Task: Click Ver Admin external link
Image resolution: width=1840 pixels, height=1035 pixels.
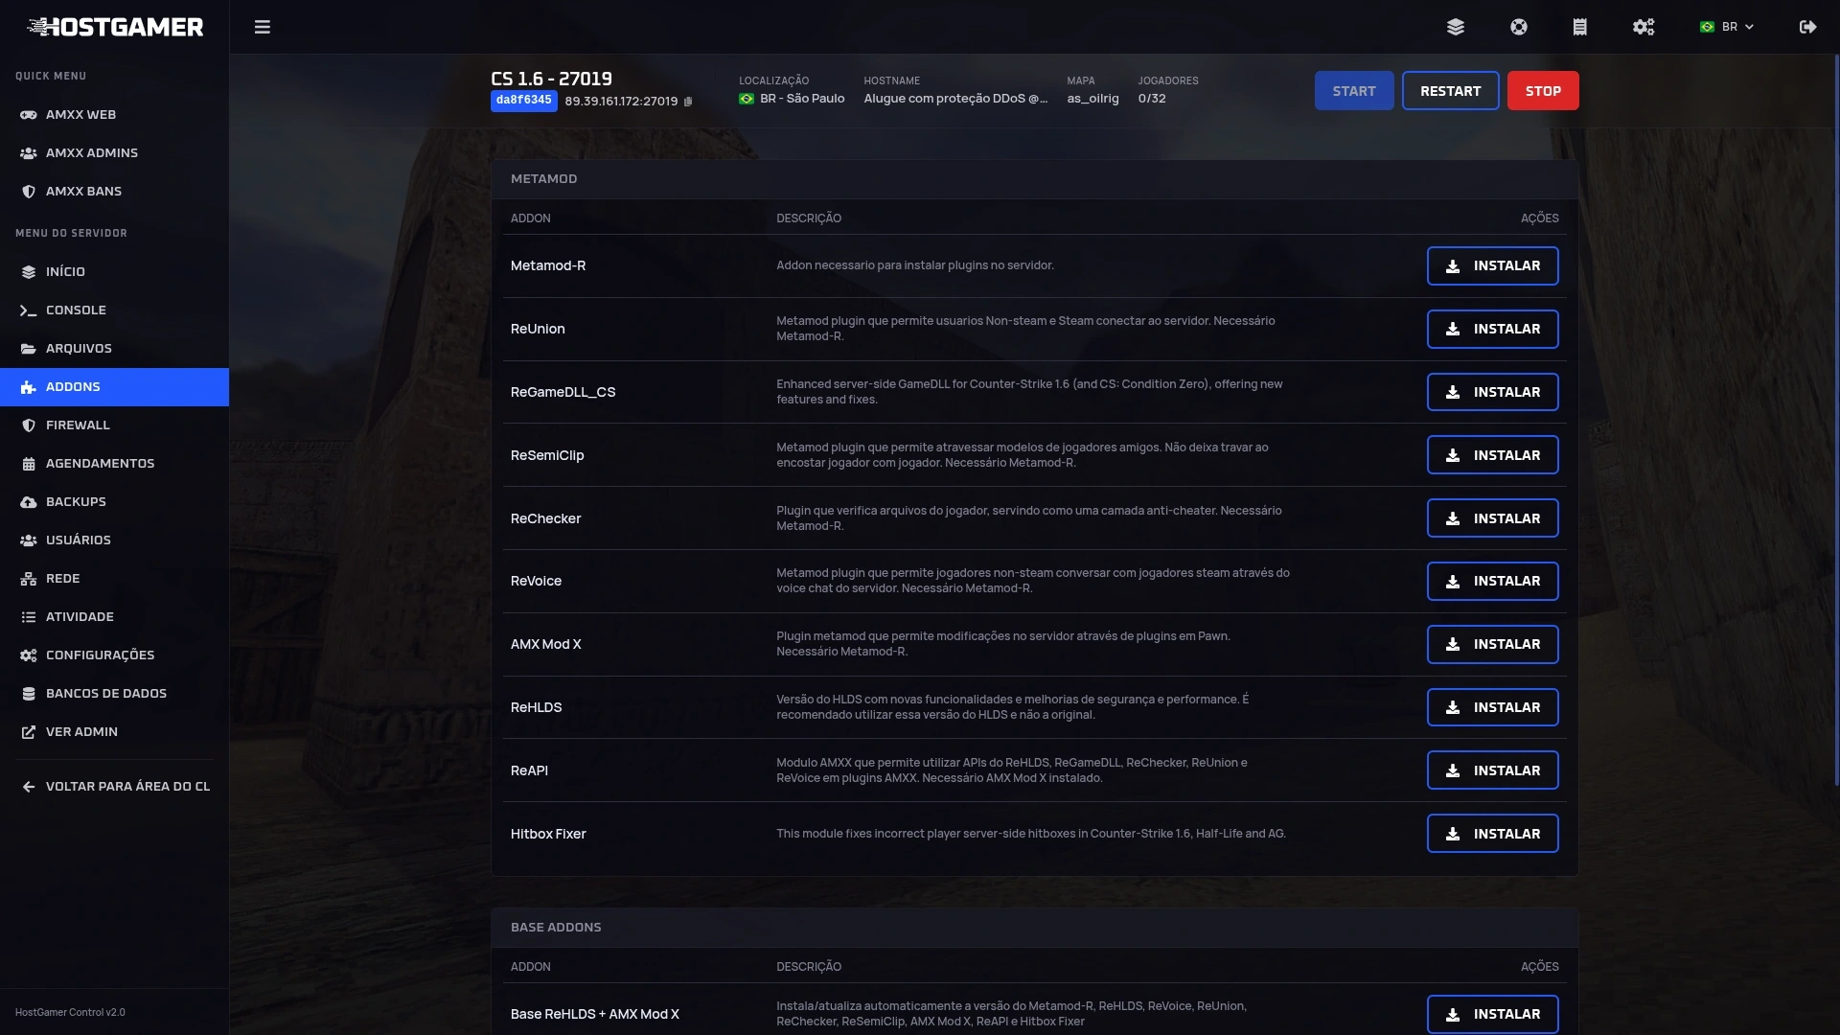Action: click(114, 731)
